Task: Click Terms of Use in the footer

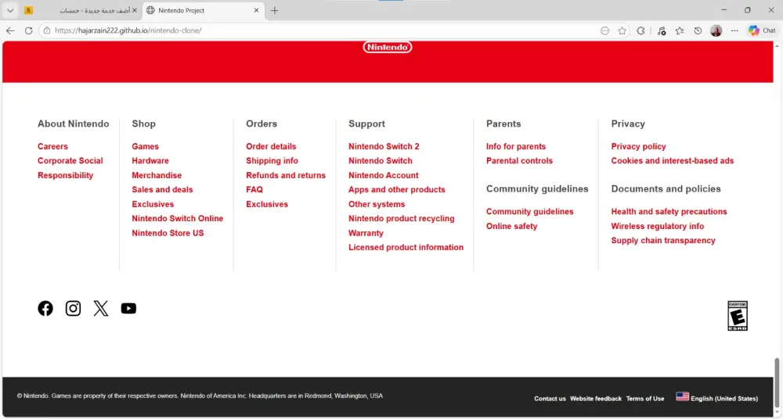Action: [x=645, y=399]
